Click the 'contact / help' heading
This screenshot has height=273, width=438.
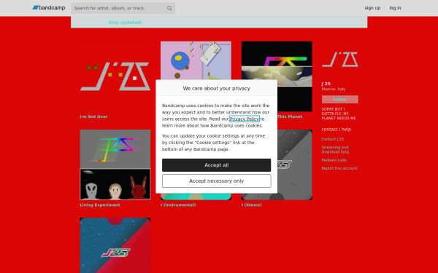336,130
